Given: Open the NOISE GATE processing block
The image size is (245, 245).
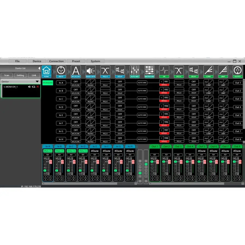Looking at the screenshot, I should tap(90, 71).
